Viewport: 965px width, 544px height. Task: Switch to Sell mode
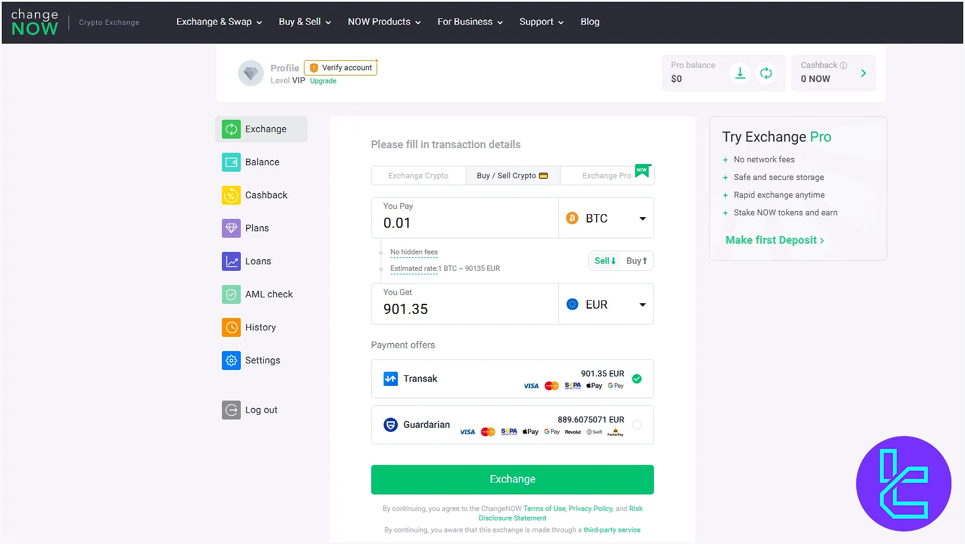tap(605, 261)
